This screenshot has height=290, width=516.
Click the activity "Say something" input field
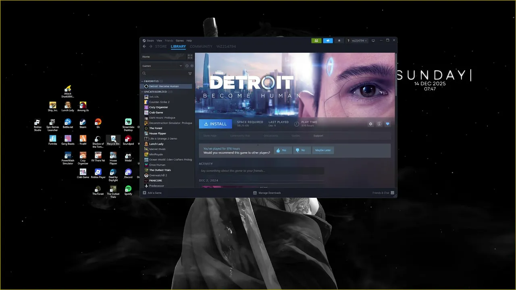click(x=261, y=171)
